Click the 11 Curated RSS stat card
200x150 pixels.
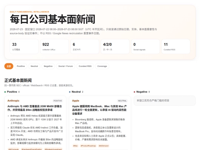[176, 46]
